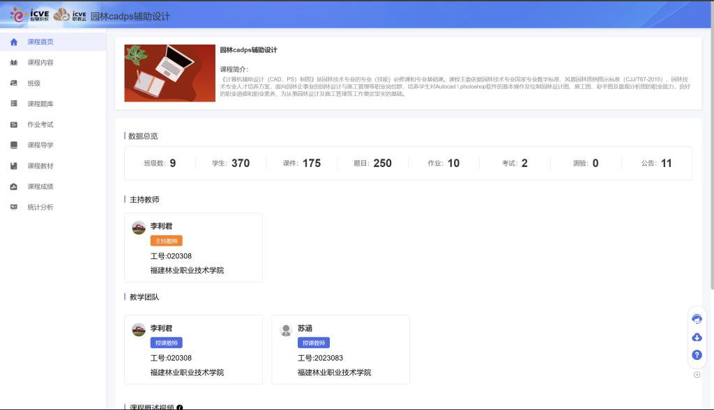Image resolution: width=714 pixels, height=410 pixels.
Task: Click the course cover image thumbnail
Action: [170, 73]
